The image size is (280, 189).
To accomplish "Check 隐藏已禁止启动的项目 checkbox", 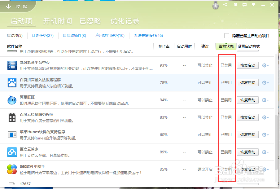I will click(227, 36).
